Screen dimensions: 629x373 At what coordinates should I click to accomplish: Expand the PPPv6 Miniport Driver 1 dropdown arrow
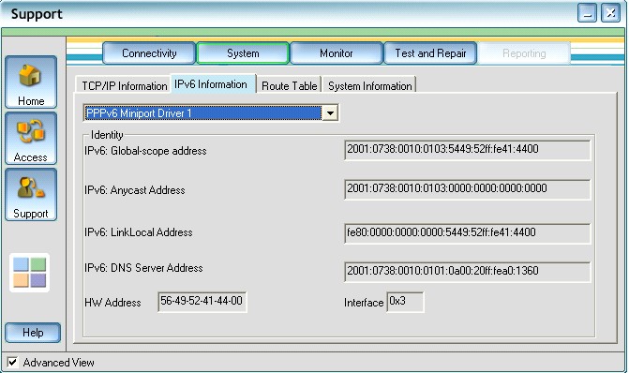coord(330,113)
